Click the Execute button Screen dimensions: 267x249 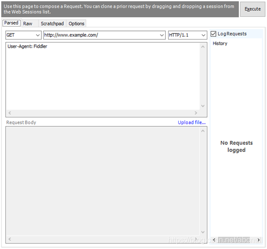[x=253, y=9]
